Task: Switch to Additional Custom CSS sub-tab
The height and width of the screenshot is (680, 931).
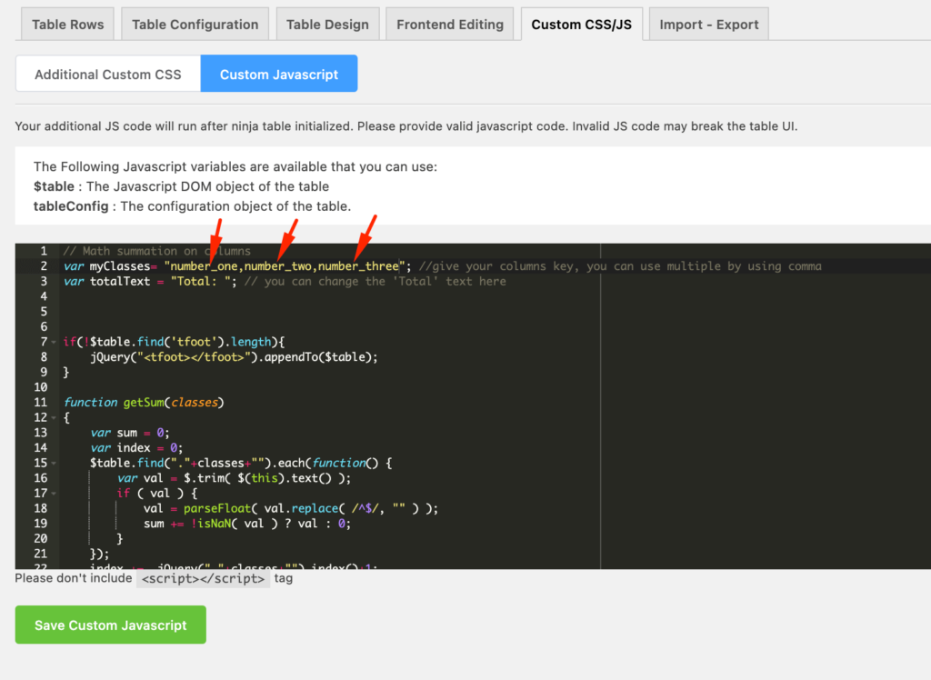Action: point(108,75)
